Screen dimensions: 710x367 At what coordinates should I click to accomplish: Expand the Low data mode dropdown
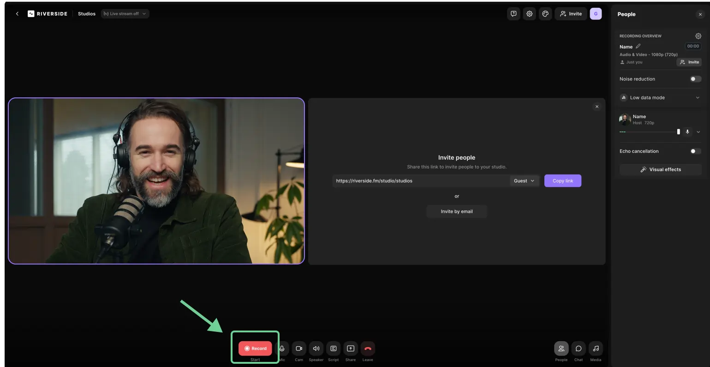tap(698, 97)
